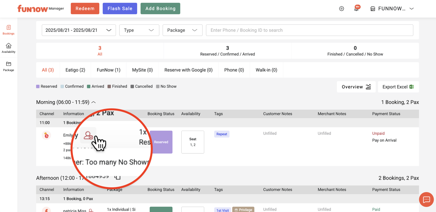Click the purple Reserved status box
Screen dimensions: 436x212
pyautogui.click(x=161, y=142)
